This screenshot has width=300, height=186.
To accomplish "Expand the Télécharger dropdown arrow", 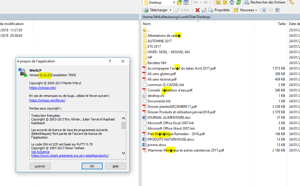I will pos(170,10).
